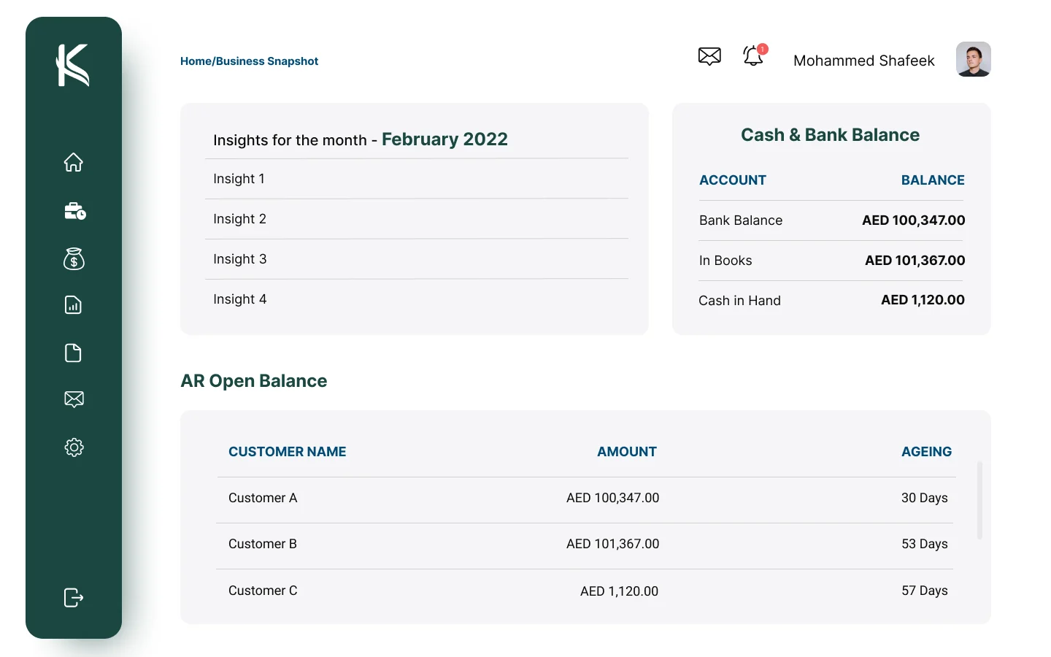Viewport: 1051px width, 657px height.
Task: Select the Customer B row
Action: [x=585, y=545]
